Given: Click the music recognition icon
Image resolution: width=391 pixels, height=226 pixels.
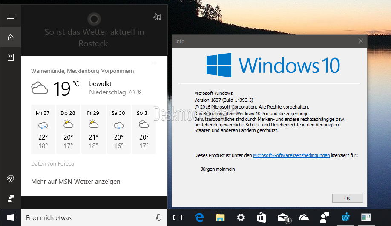Looking at the screenshot, I should tap(157, 17).
